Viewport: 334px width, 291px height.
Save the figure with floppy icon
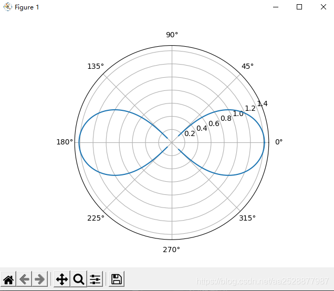(117, 279)
